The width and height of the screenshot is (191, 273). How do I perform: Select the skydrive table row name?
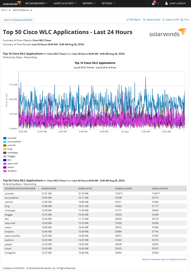(x=9, y=240)
